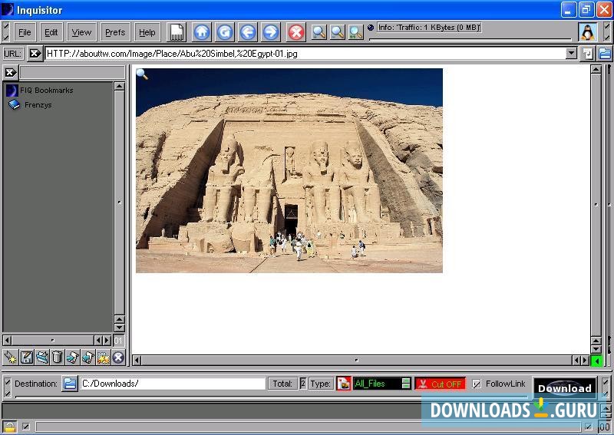The width and height of the screenshot is (614, 435).
Task: Click the green arrow panel toggle
Action: pyautogui.click(x=596, y=361)
